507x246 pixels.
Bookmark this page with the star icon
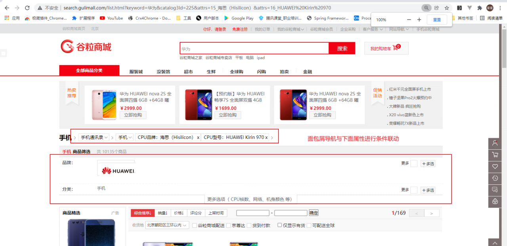coord(447,8)
